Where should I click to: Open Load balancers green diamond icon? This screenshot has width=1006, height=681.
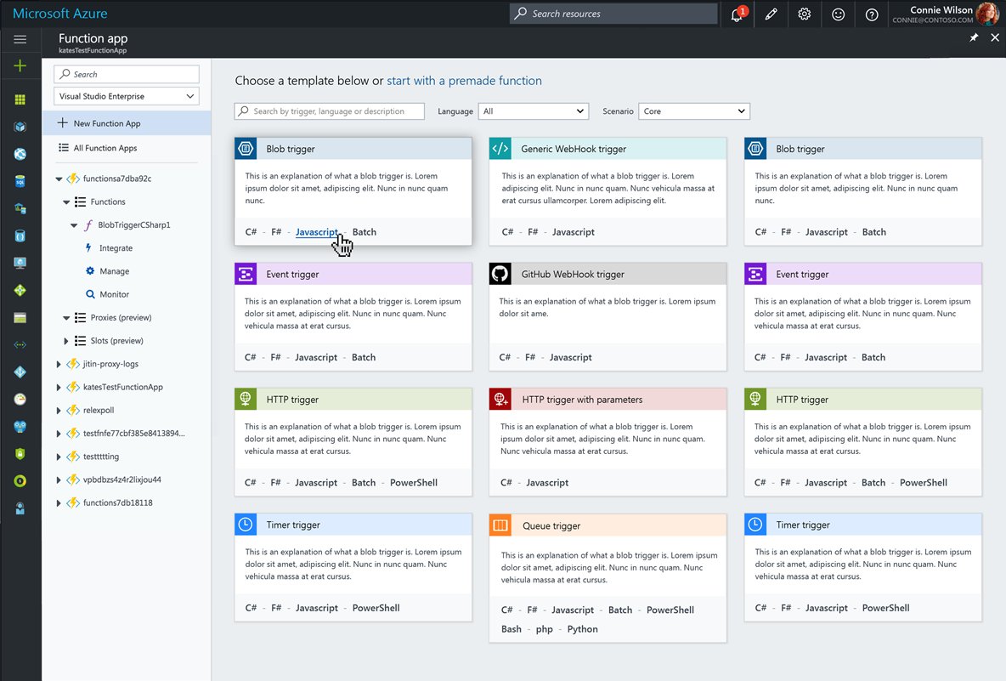point(20,290)
